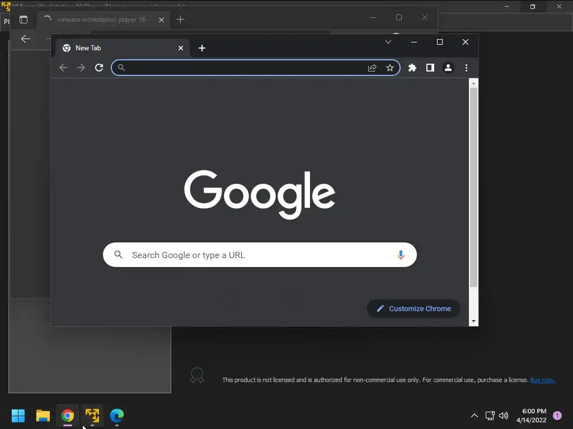Image resolution: width=573 pixels, height=429 pixels.
Task: Open the Windows Start menu
Action: tap(18, 416)
